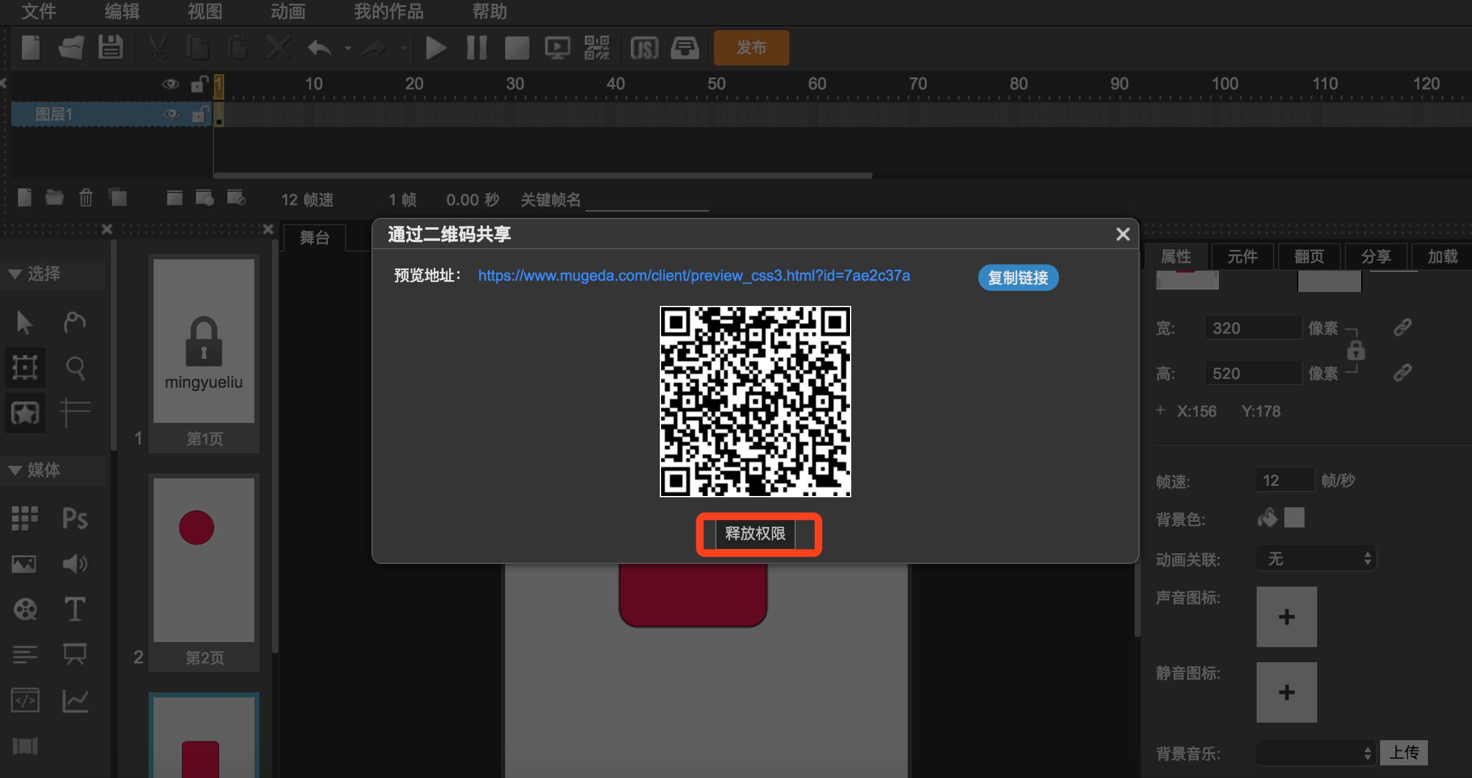Image resolution: width=1472 pixels, height=778 pixels.
Task: Open the 动画关联 dropdown
Action: click(1316, 558)
